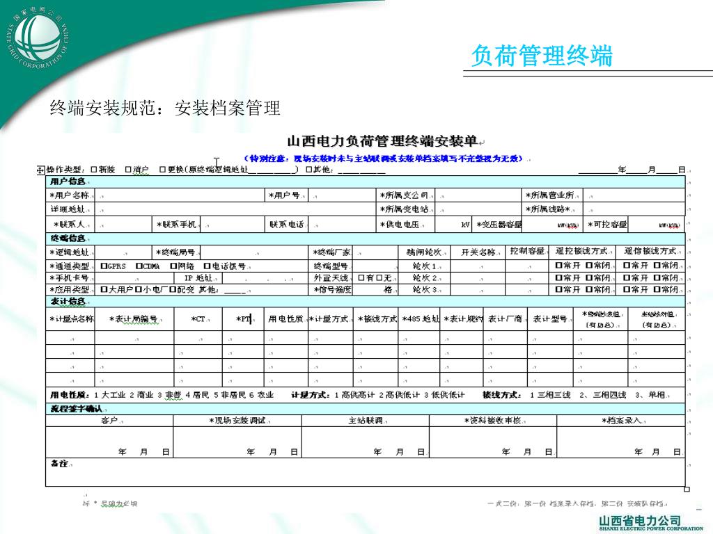Image resolution: width=713 pixels, height=534 pixels.
Task: Select the 表计信息 section header
Action: [365, 302]
